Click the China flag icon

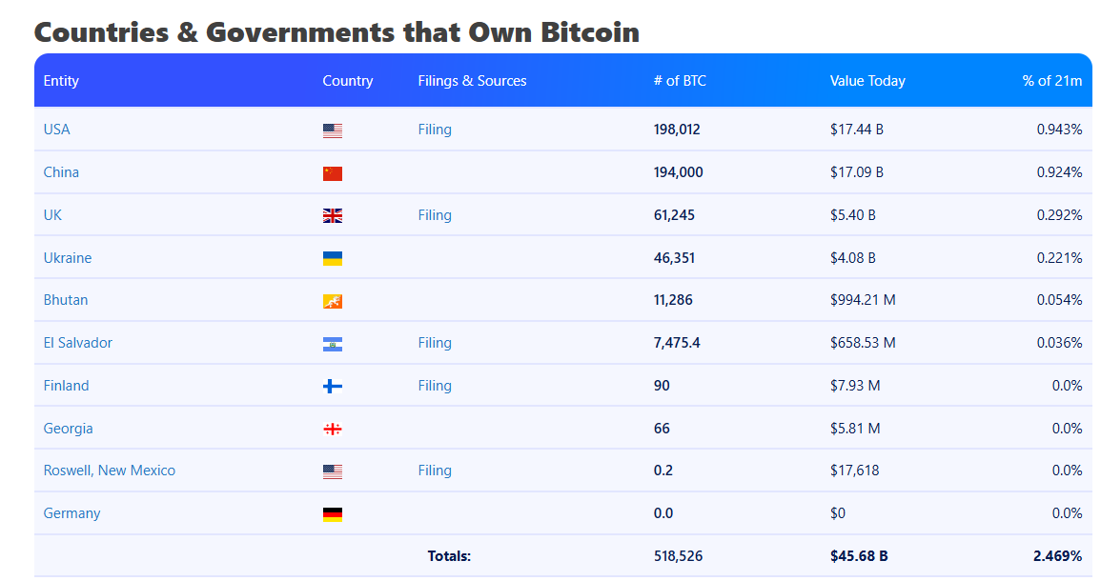coord(332,173)
